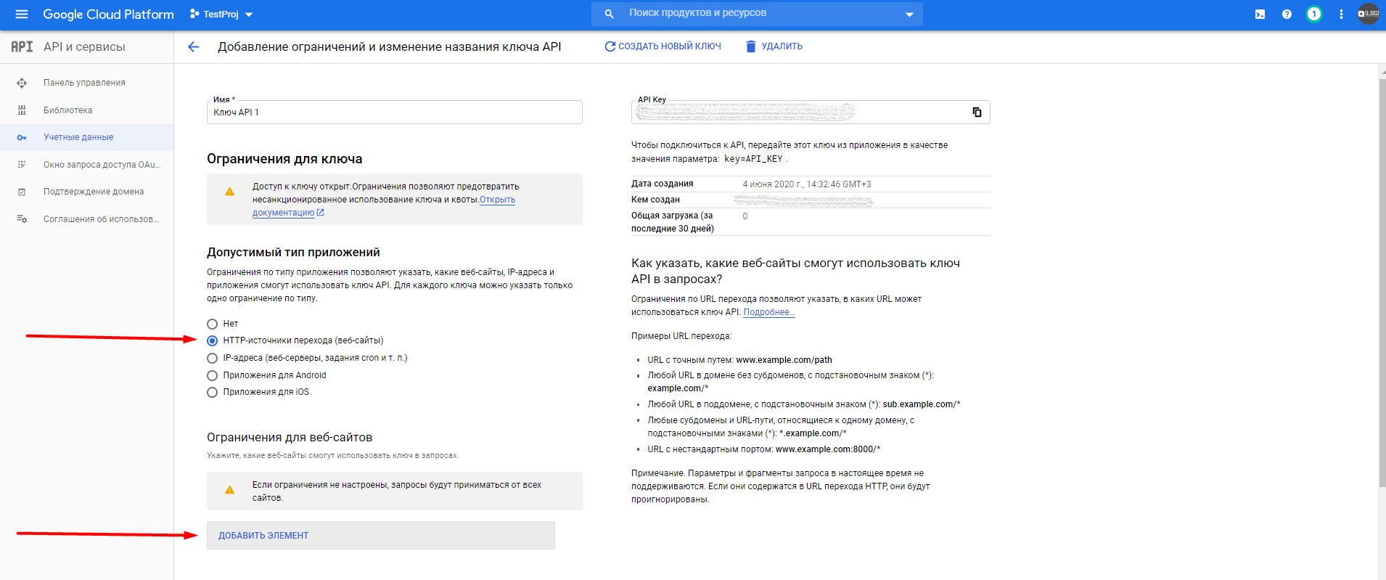This screenshot has height=580, width=1386.
Task: Click 'СОЗДАТЬ НОВЫЙ КЛЮЧ' button
Action: 663,46
